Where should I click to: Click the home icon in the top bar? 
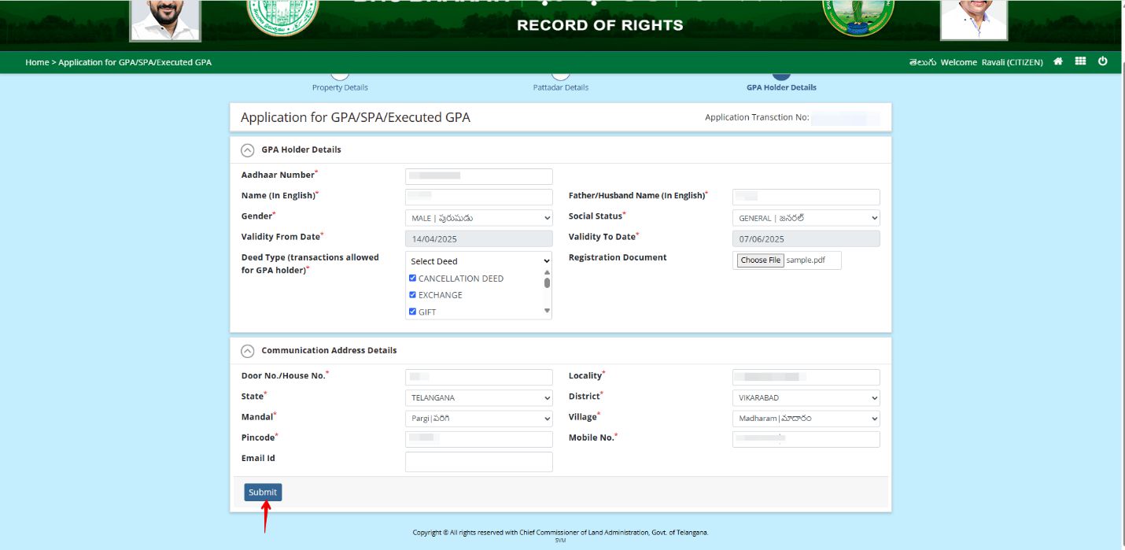click(1058, 61)
